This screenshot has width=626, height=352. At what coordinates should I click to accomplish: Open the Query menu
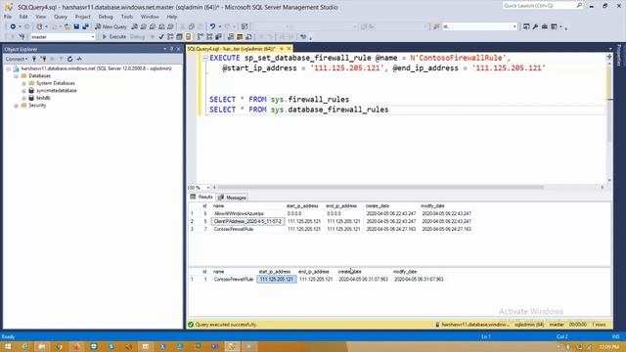pos(61,17)
